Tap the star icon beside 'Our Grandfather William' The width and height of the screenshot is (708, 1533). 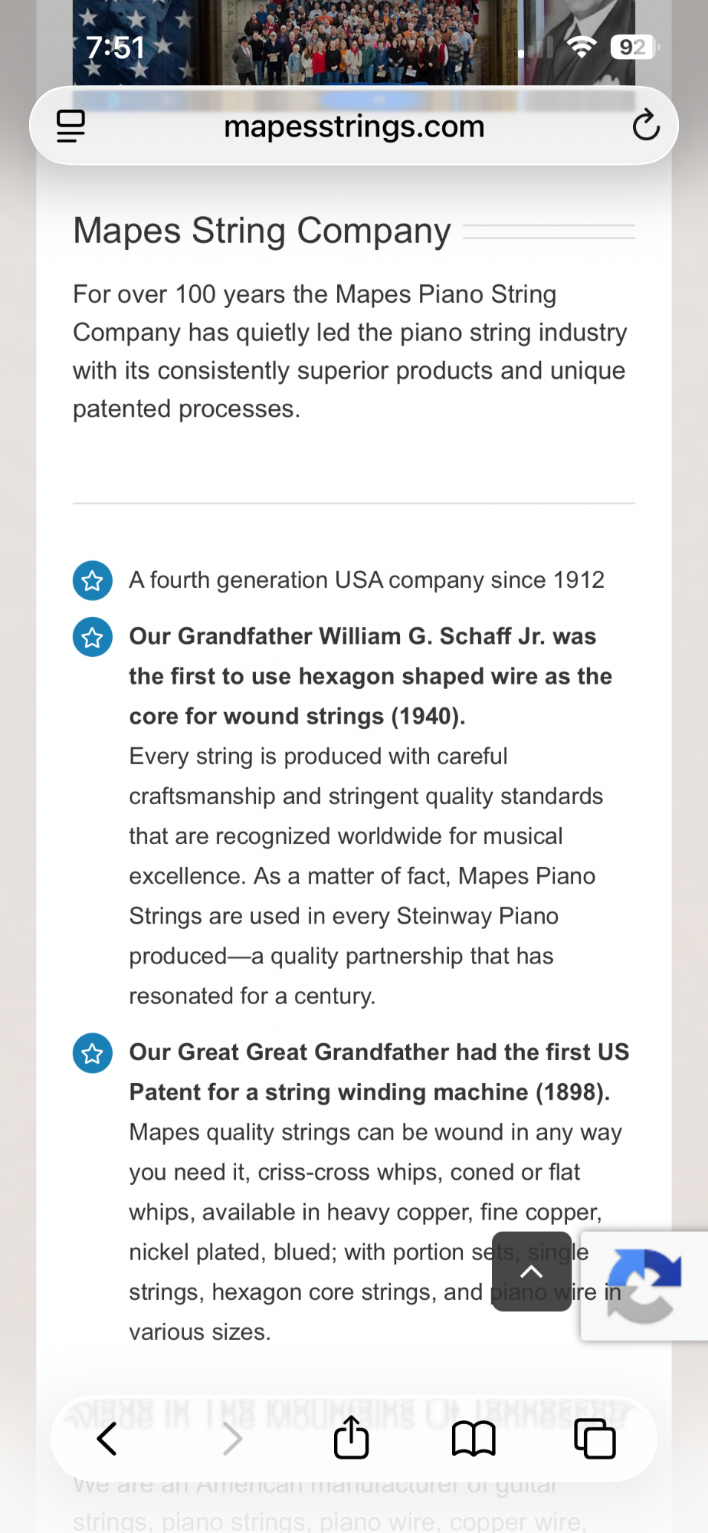(x=93, y=637)
